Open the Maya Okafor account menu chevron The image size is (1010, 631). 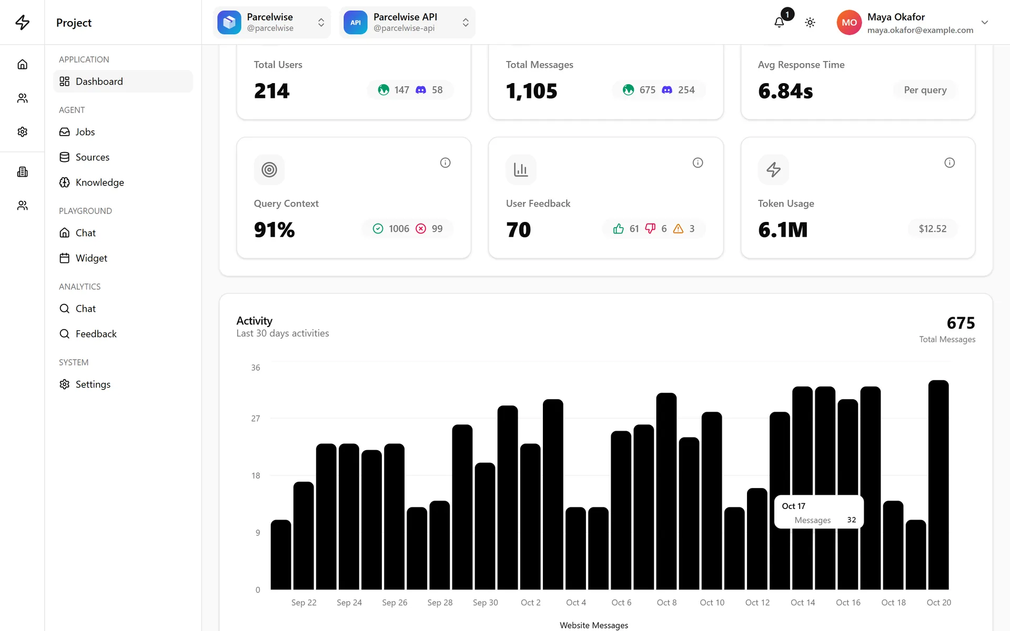pos(985,22)
